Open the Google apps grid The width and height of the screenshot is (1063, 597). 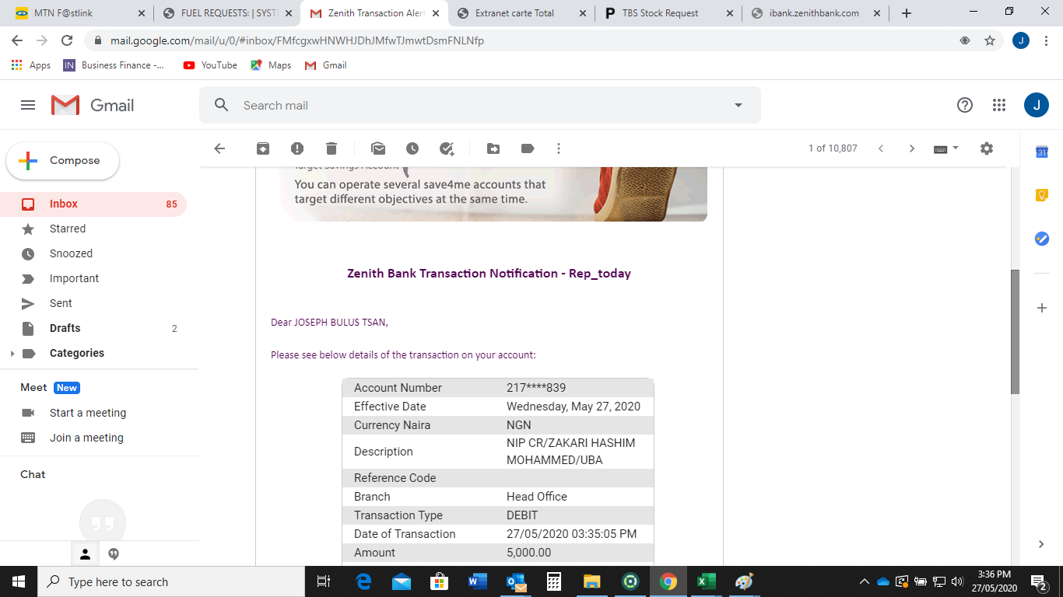point(999,105)
